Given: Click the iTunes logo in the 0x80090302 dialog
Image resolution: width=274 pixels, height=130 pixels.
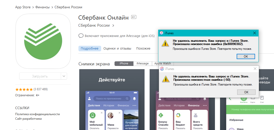Looking at the screenshot, I should (162, 33).
